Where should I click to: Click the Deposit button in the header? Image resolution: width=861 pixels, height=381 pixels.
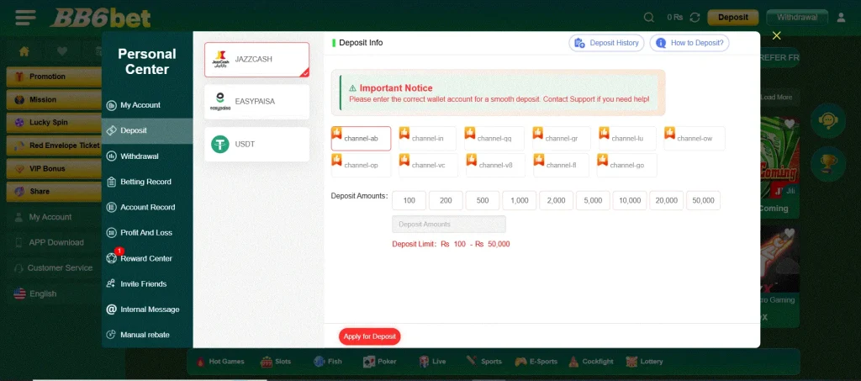[x=733, y=18]
